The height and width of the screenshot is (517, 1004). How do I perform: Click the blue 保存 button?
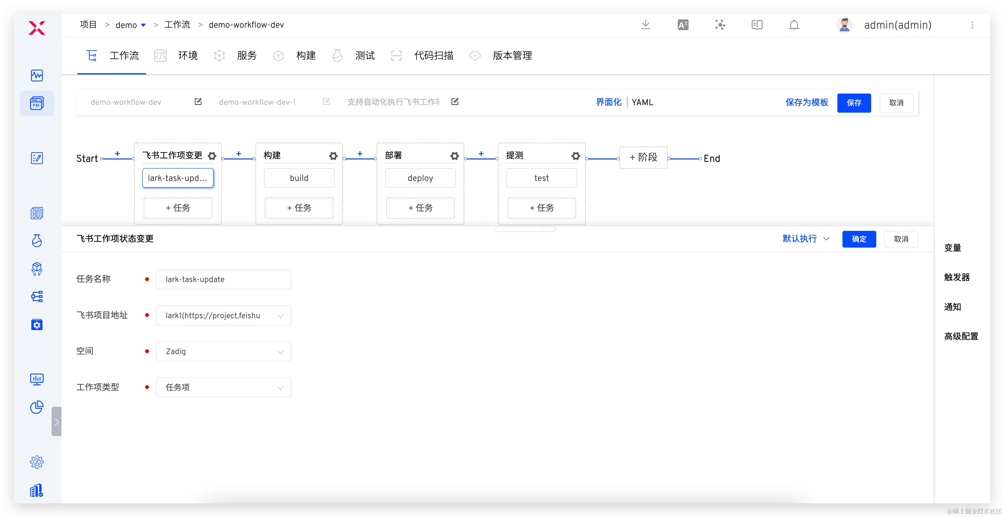pos(853,103)
